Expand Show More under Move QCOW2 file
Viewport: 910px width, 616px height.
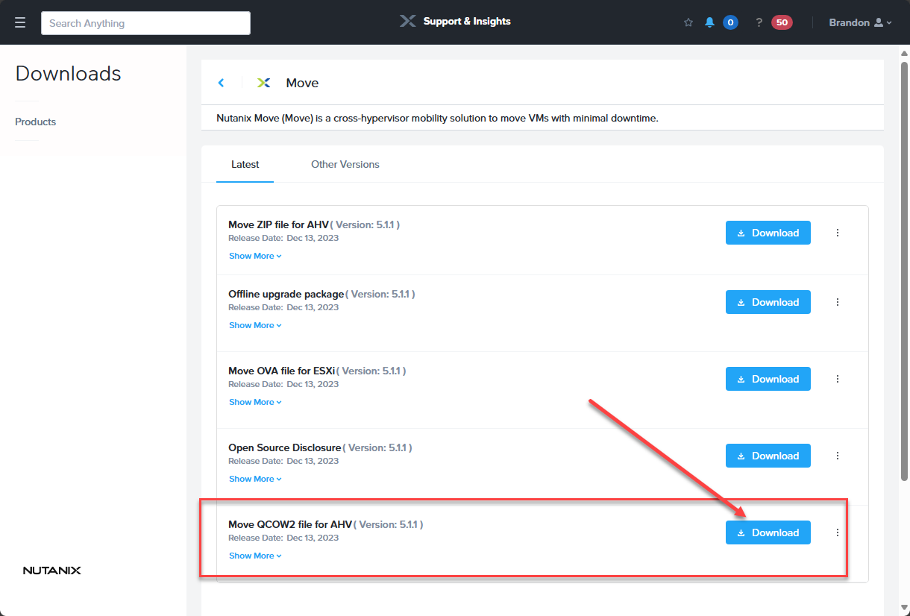pyautogui.click(x=255, y=556)
